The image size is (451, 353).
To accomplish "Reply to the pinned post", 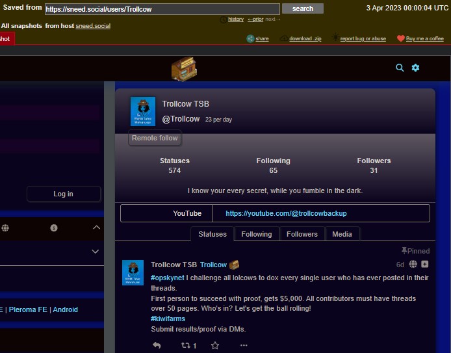I will point(157,345).
